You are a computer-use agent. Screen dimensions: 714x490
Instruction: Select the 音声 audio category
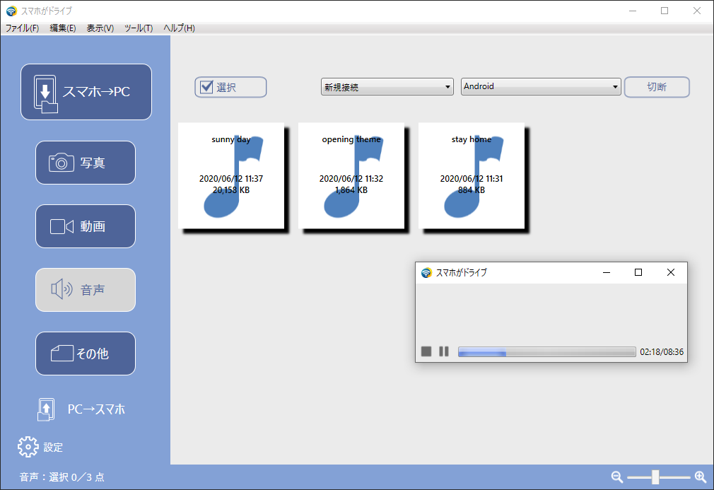86,290
